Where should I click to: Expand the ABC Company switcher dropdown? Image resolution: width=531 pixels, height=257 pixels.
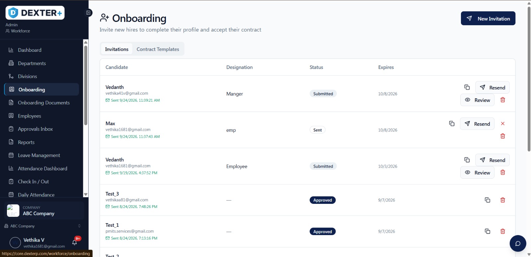pos(42,226)
